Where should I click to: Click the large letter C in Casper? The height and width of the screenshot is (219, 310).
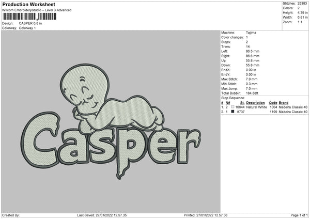(x=40, y=139)
